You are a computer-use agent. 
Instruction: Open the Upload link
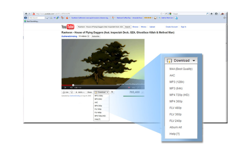click(152, 27)
